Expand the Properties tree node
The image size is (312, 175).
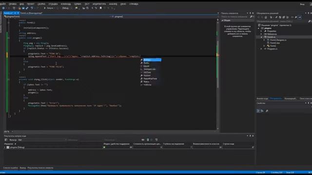(261, 31)
